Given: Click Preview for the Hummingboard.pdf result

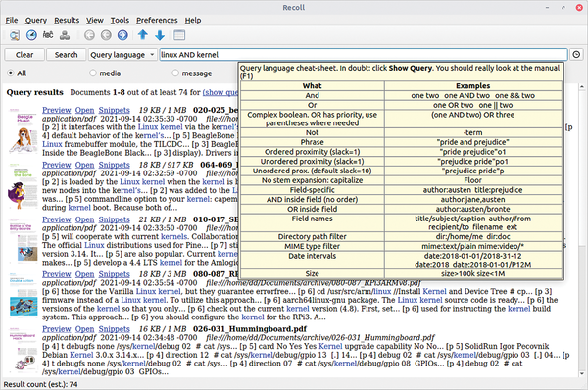Looking at the screenshot, I should pyautogui.click(x=57, y=329).
